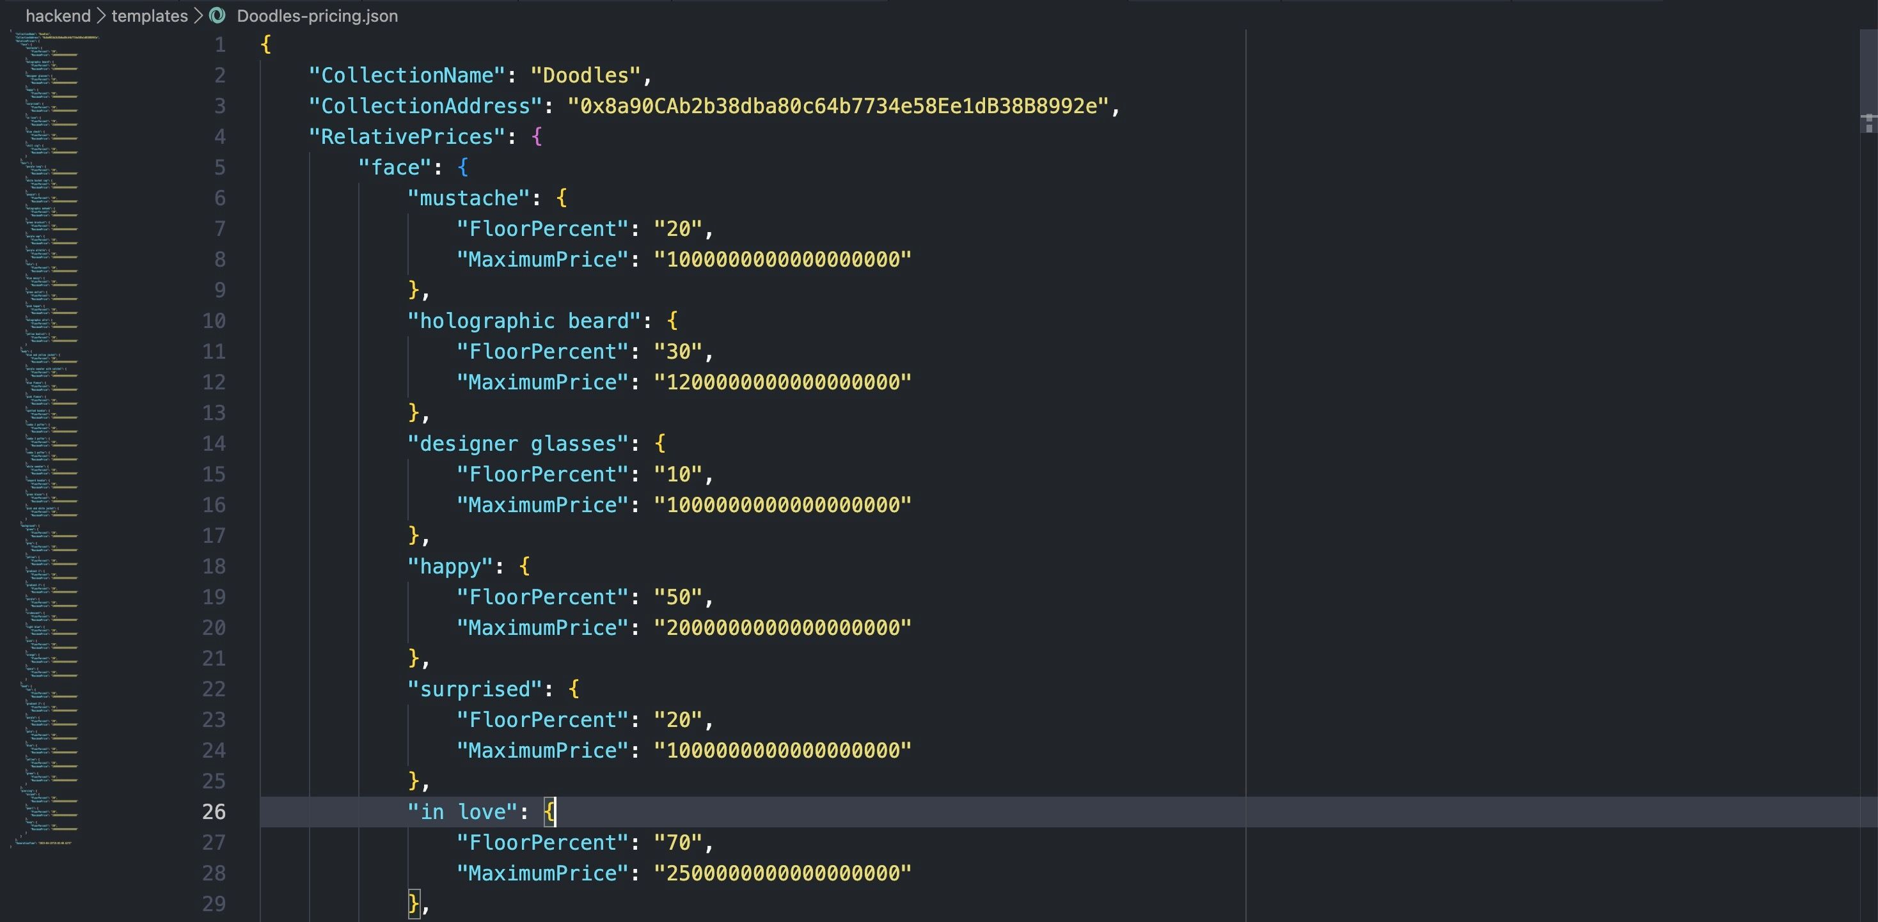Click the "holographic beard" trait key
The width and height of the screenshot is (1878, 922).
tap(524, 322)
